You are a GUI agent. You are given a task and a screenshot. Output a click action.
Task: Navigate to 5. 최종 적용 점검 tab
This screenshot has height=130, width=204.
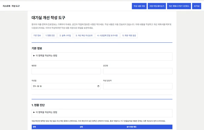(x=129, y=35)
